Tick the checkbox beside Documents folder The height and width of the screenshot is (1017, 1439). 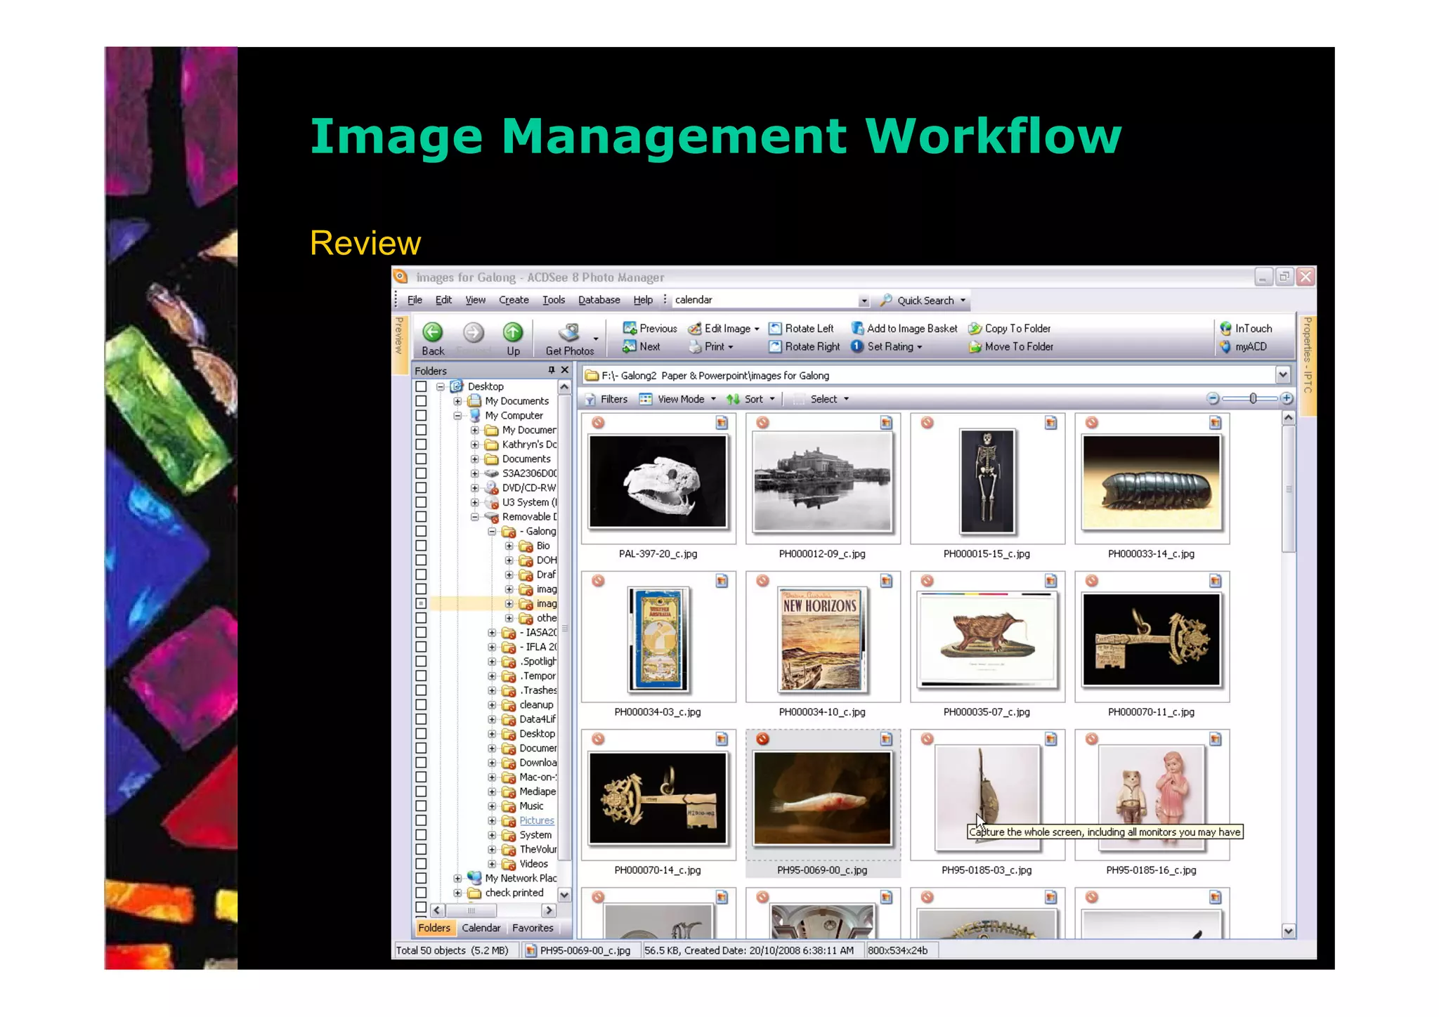(x=421, y=459)
